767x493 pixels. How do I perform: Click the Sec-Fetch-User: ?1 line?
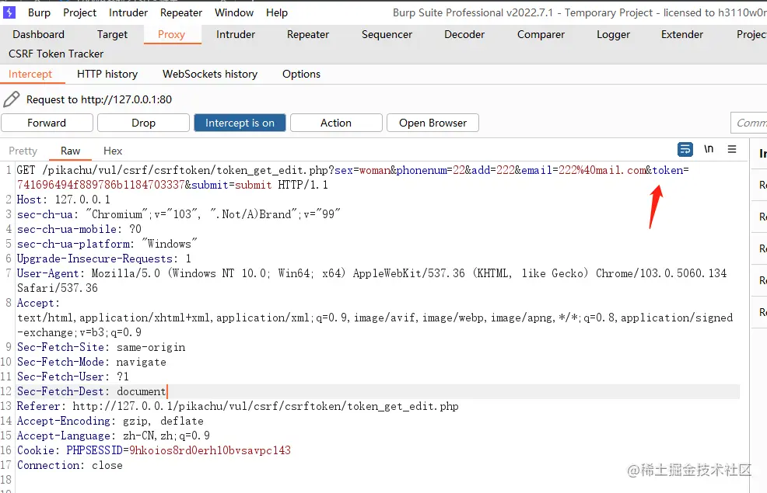pos(73,377)
